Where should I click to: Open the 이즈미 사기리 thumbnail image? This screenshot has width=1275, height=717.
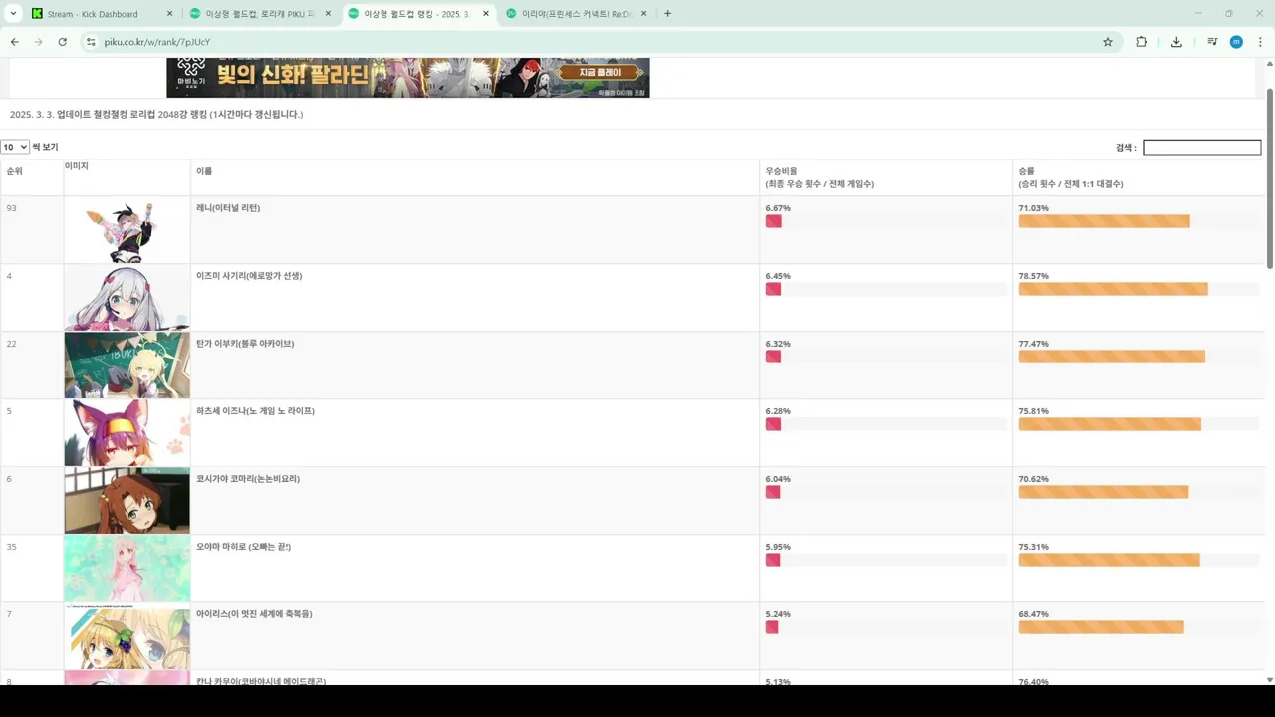coord(127,299)
